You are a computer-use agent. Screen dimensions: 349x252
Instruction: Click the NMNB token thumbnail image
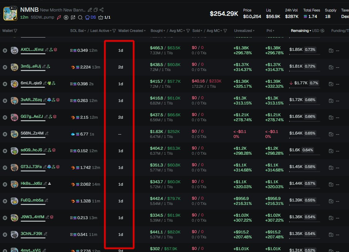[10, 13]
